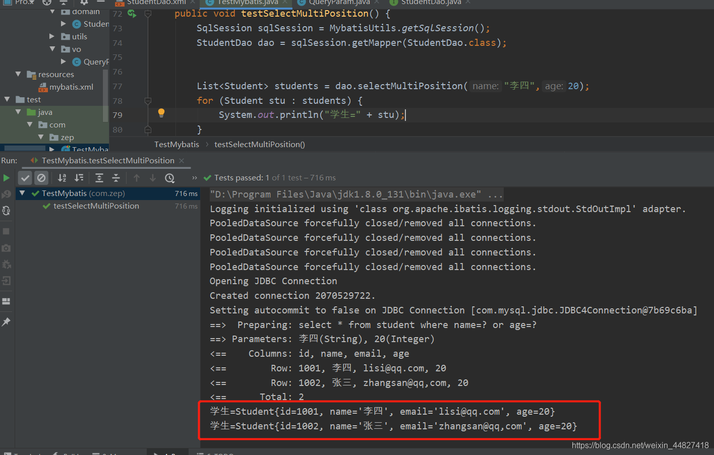Restore layout icon in Run sidebar
This screenshot has width=714, height=455.
click(x=7, y=301)
